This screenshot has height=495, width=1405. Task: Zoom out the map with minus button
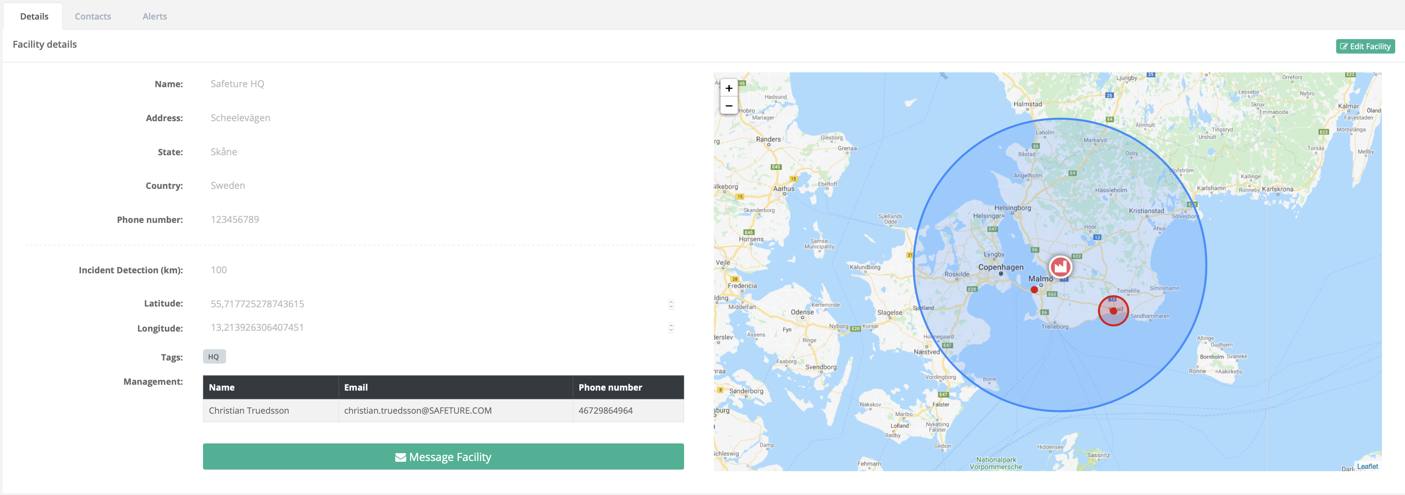tap(729, 106)
